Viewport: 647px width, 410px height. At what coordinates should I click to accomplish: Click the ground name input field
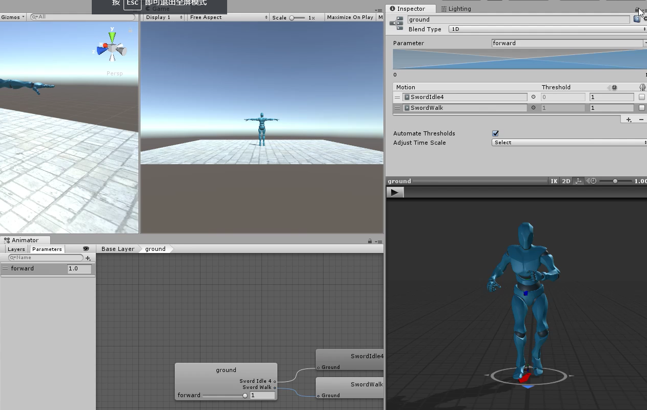pyautogui.click(x=518, y=19)
